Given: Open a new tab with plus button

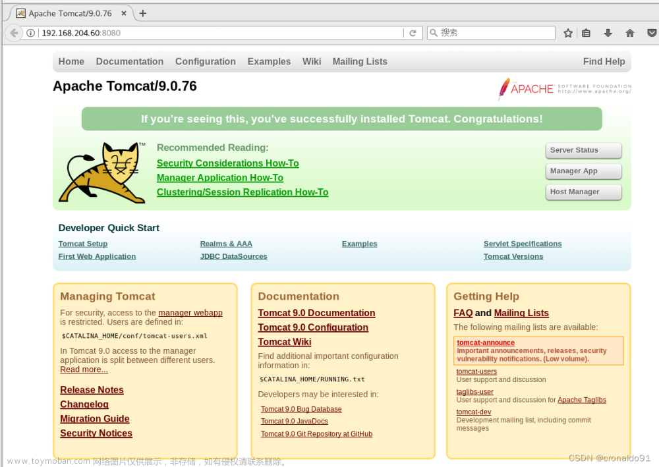Looking at the screenshot, I should (143, 13).
